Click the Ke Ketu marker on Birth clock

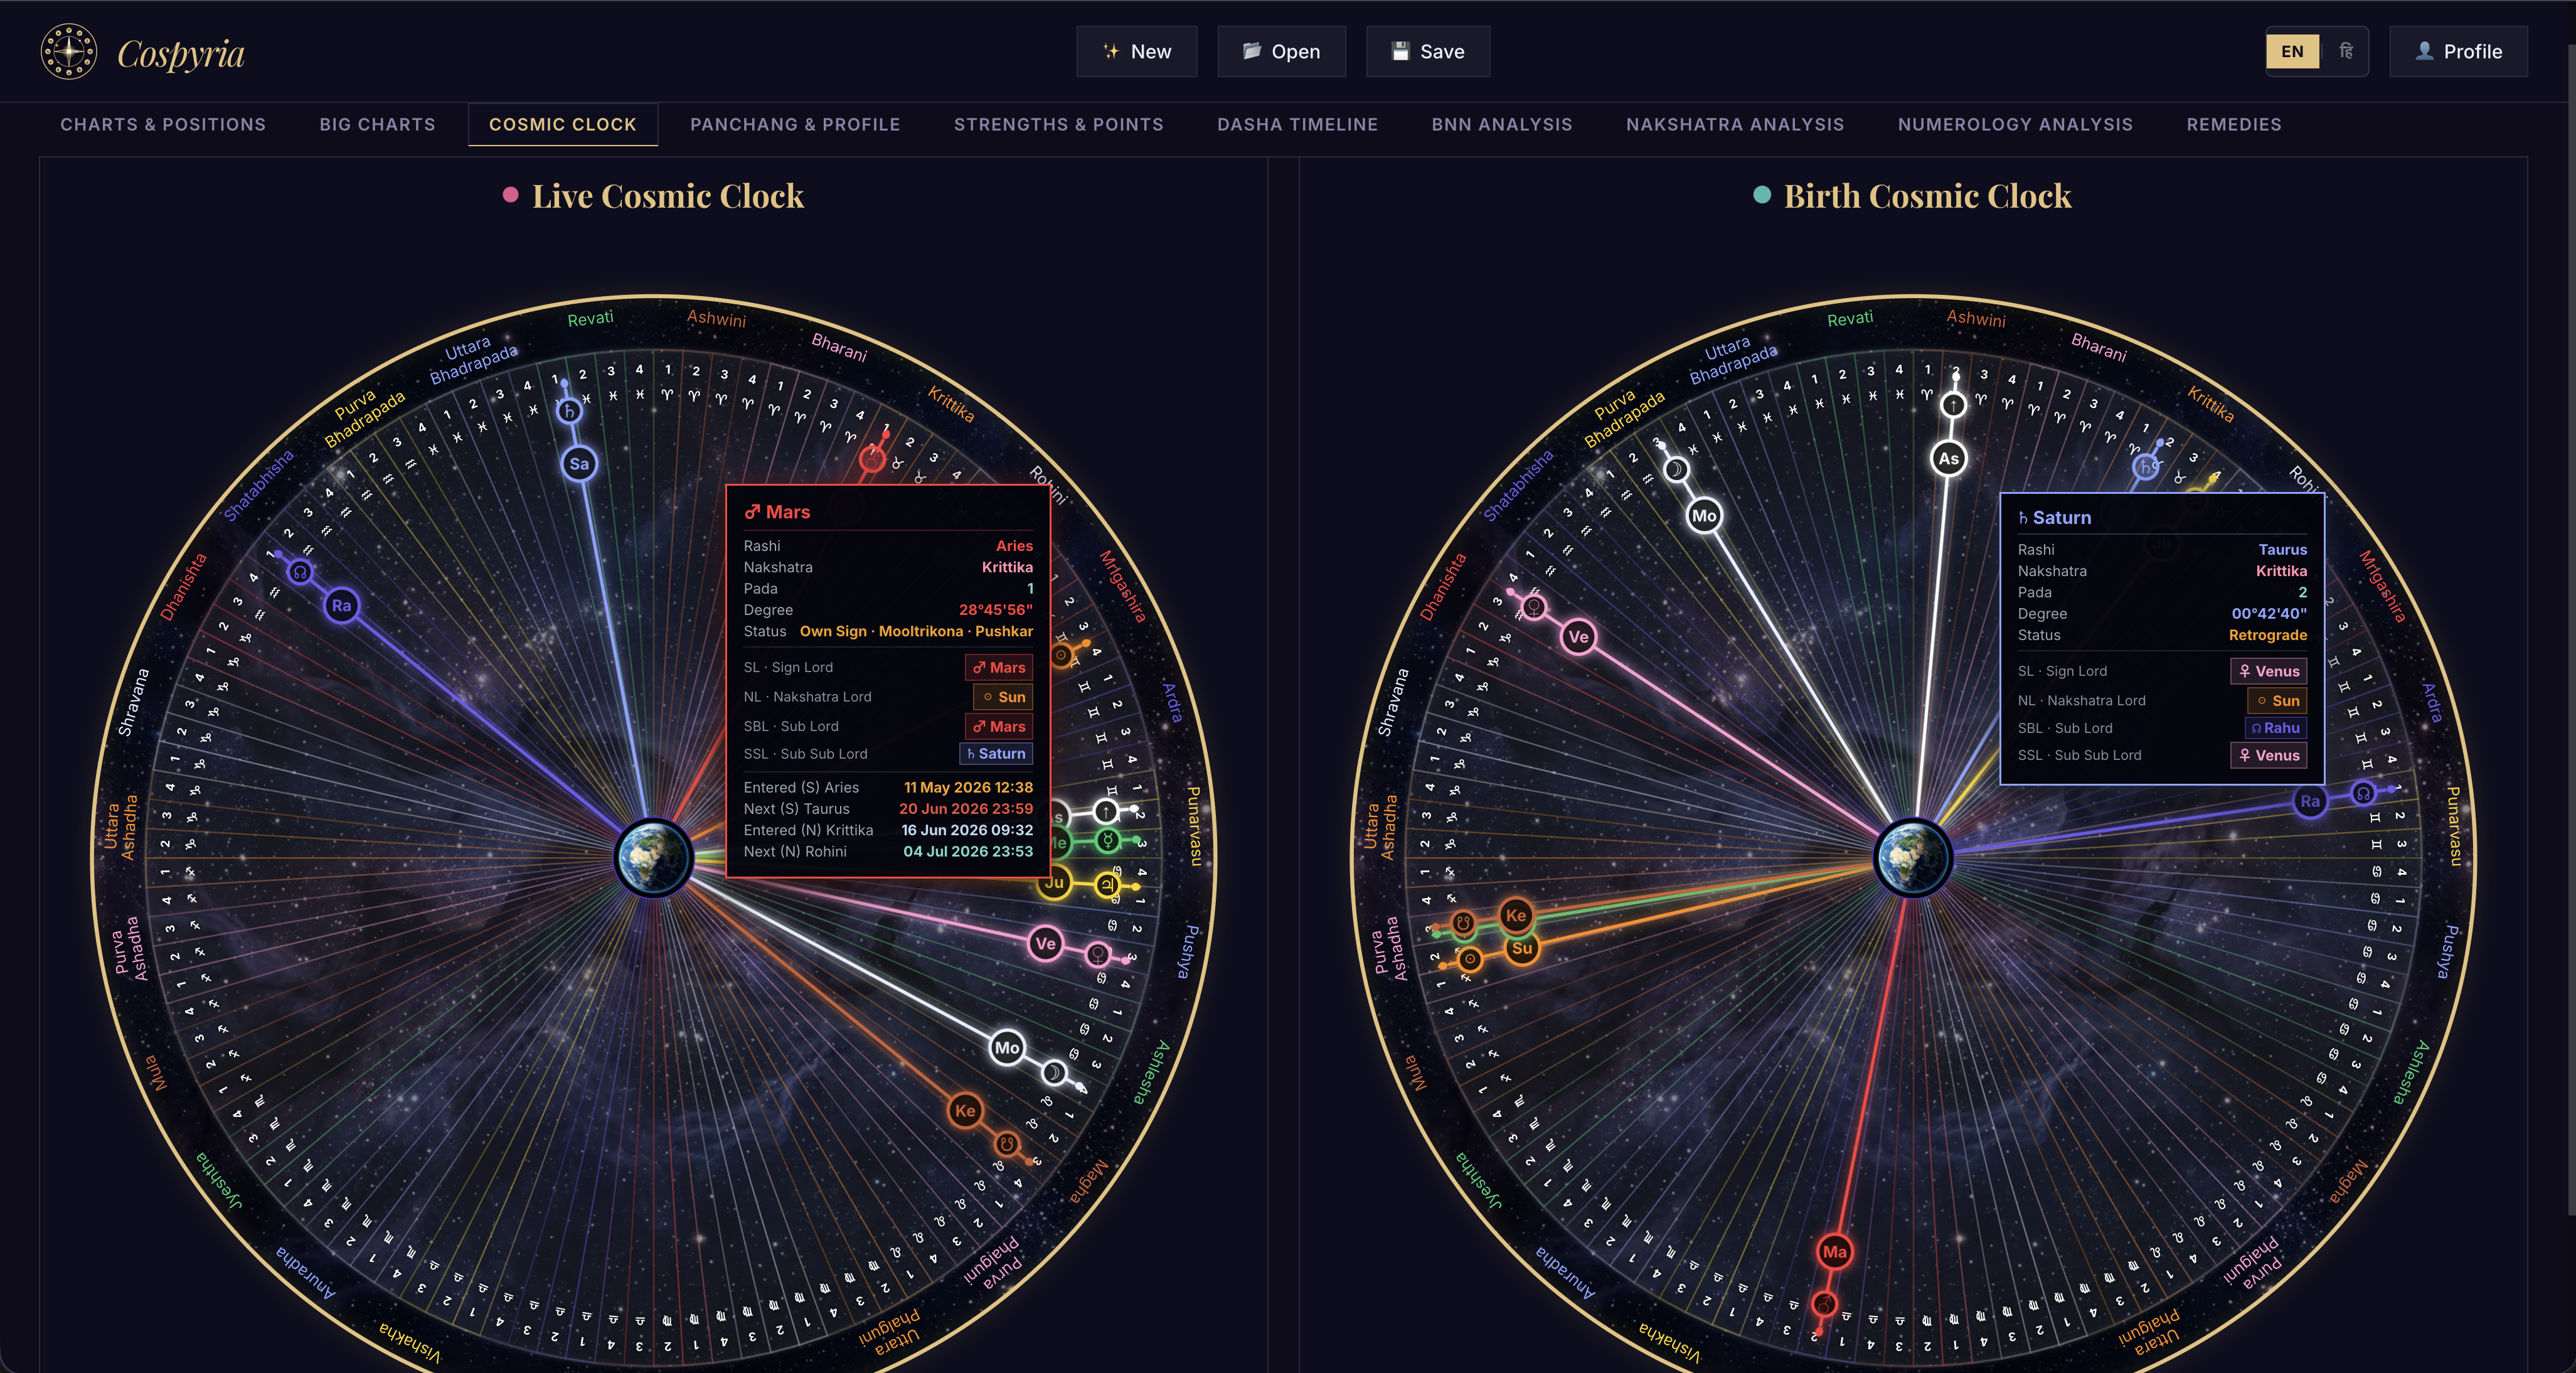(1516, 915)
